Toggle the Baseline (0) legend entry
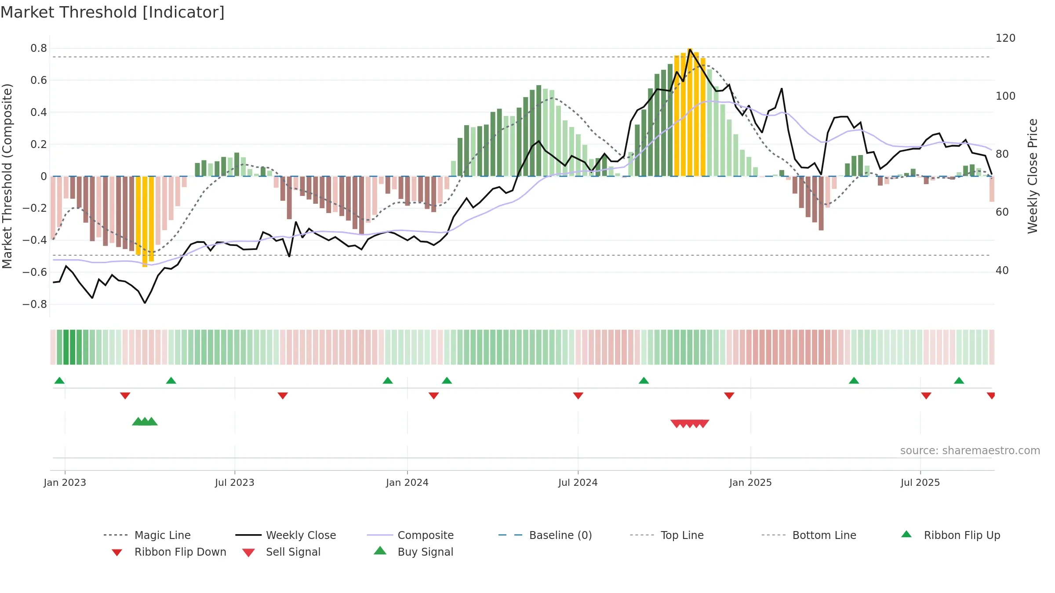The height and width of the screenshot is (593, 1055). pyautogui.click(x=545, y=535)
